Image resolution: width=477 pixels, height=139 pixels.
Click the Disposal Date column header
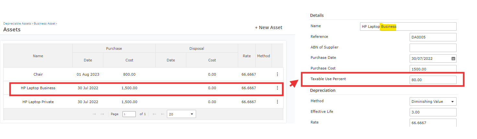click(171, 60)
